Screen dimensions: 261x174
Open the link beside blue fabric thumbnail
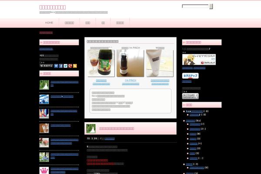pyautogui.click(x=62, y=97)
